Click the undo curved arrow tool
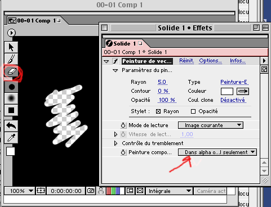Screen dimensions: 271x207 [11, 125]
